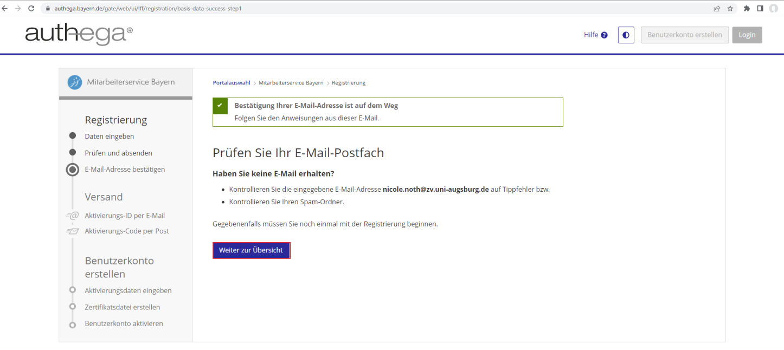Click the Benutzerkonto erstellen button

pyautogui.click(x=684, y=35)
